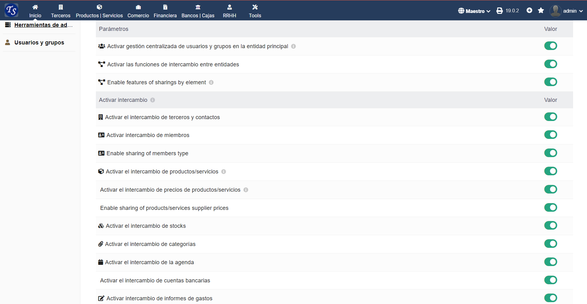Viewport: 587px width, 304px height.
Task: Open Usuarios y grupos sidebar link
Action: pyautogui.click(x=39, y=43)
